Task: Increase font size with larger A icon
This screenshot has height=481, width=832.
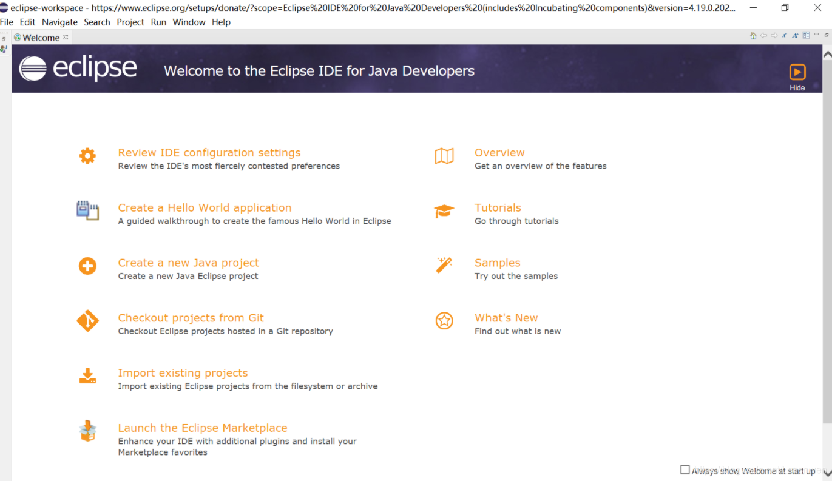Action: 795,35
